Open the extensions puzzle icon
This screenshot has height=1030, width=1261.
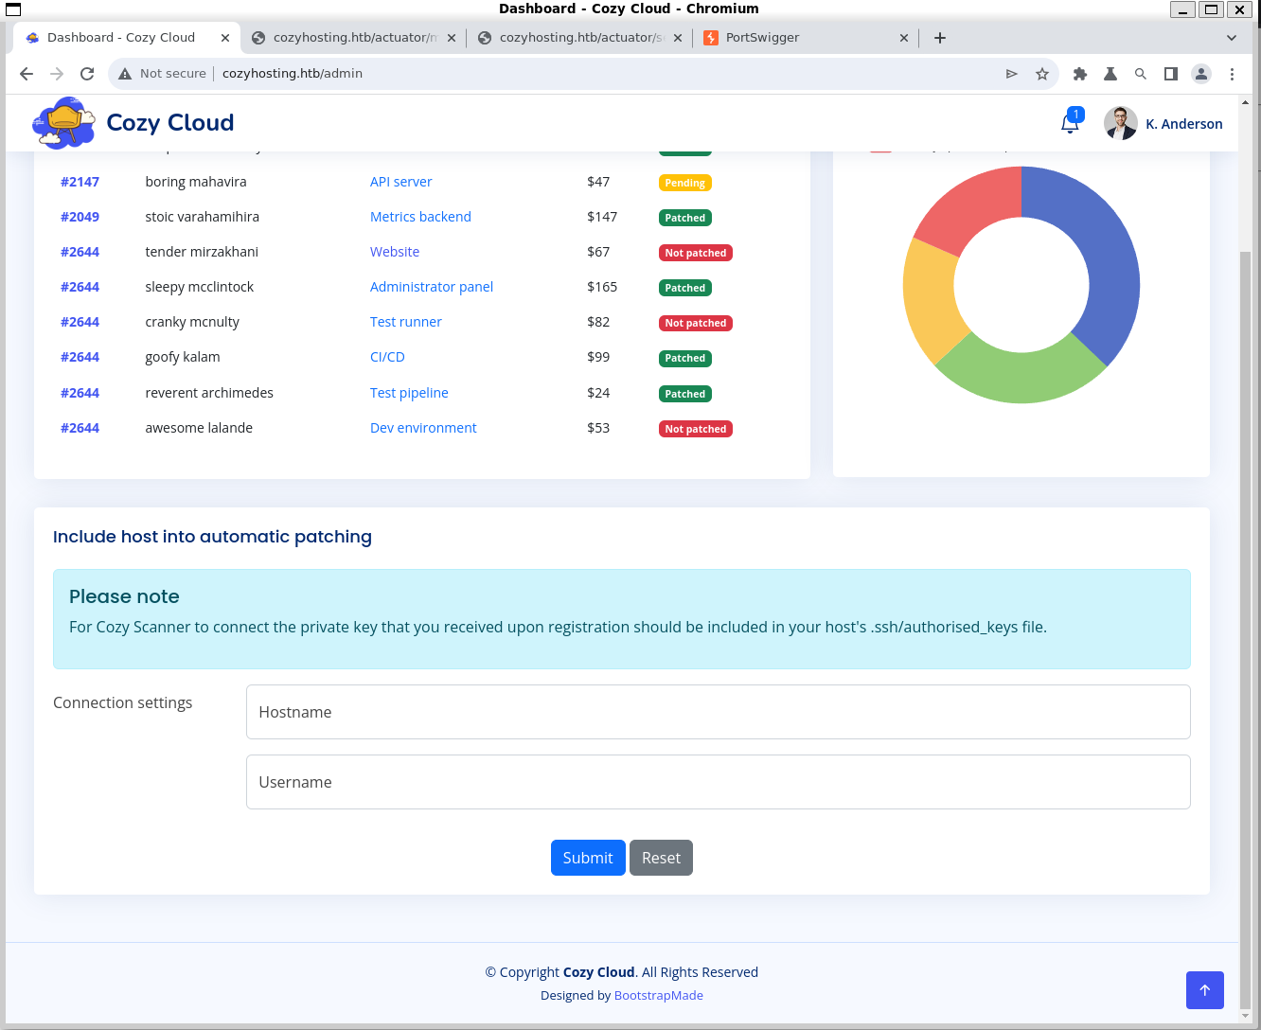1080,74
